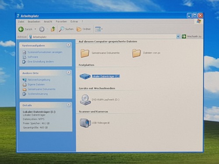Minimize the Arbeitsplatz window

coord(189,15)
